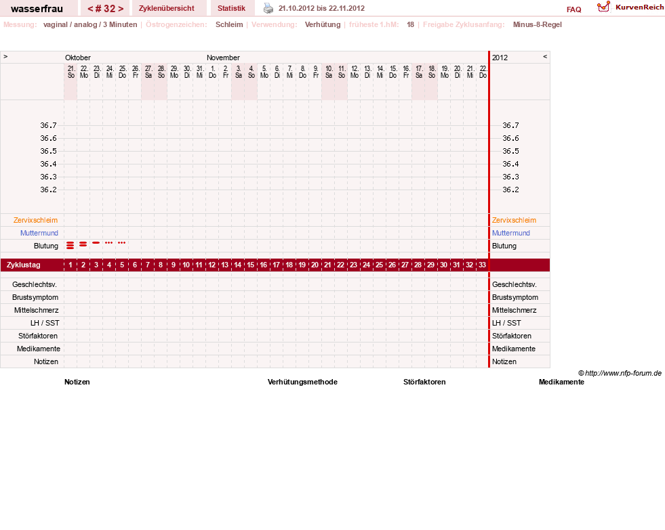Go to previous cycle with the '<' arrow
The height and width of the screenshot is (530, 665).
90,9
